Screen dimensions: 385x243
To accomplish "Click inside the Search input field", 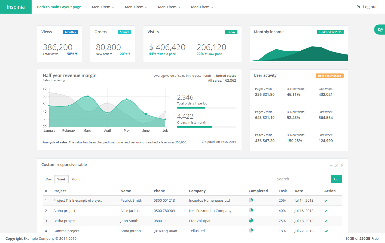I will [302, 179].
